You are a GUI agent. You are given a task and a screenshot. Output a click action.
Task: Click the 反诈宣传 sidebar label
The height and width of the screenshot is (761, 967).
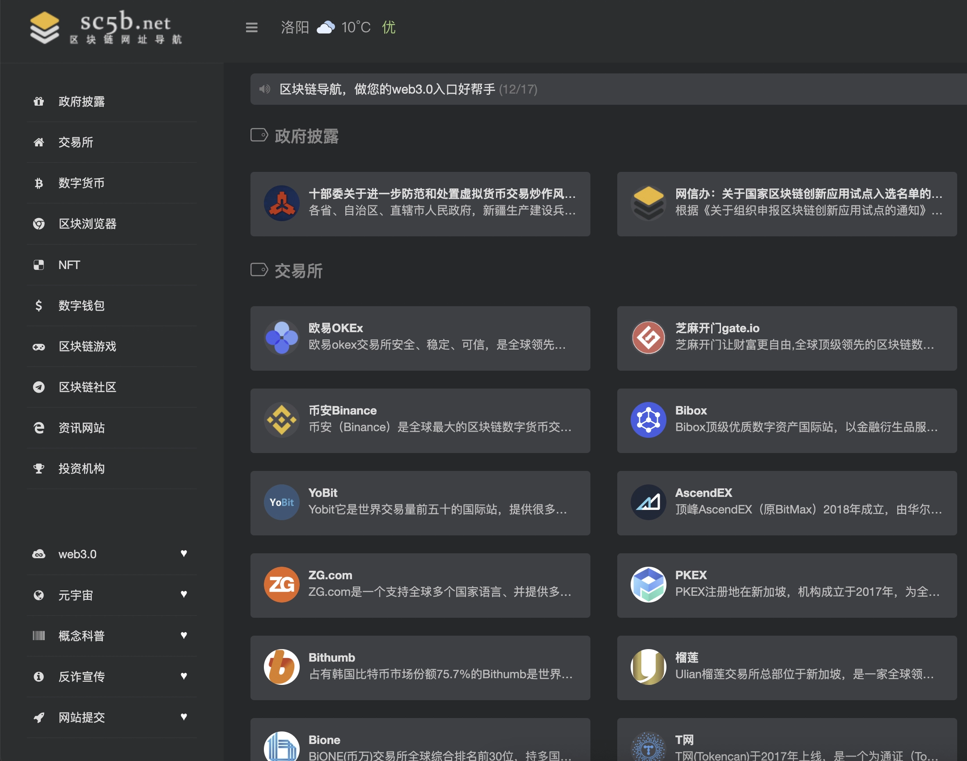pyautogui.click(x=81, y=676)
